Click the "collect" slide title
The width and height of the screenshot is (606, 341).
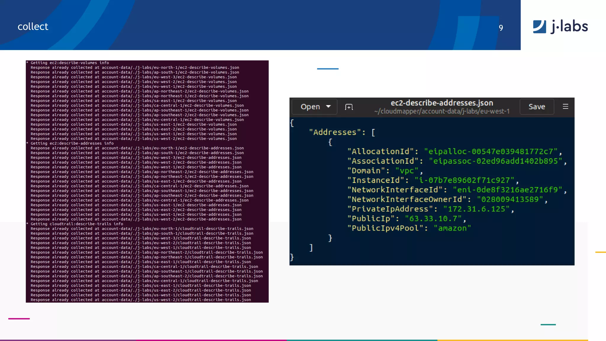tap(33, 27)
